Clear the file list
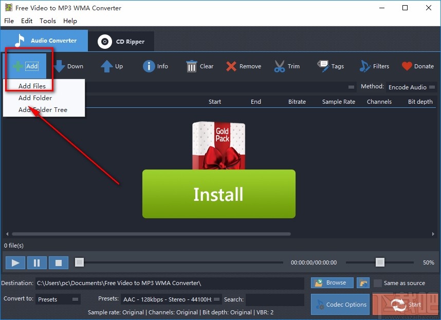Screen dimensions: 441x320 pyautogui.click(x=199, y=66)
